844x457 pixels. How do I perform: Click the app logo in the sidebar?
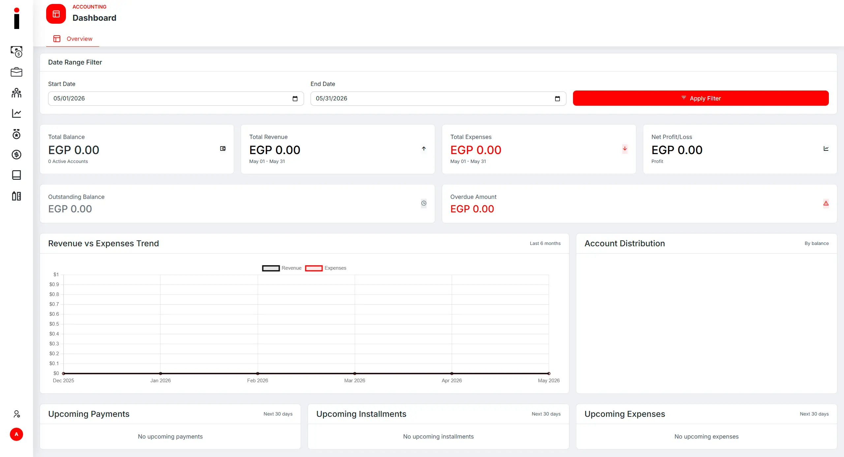coord(16,18)
